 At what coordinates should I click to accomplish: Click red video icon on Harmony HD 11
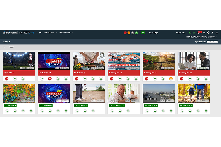147,79
